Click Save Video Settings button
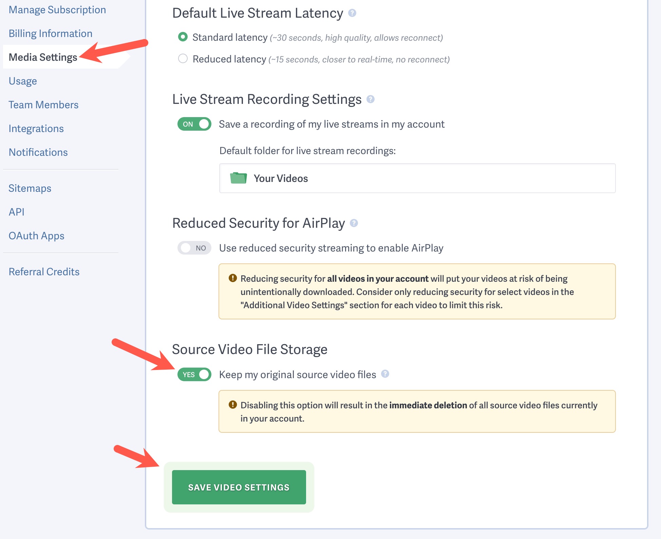Image resolution: width=661 pixels, height=539 pixels. click(x=239, y=487)
